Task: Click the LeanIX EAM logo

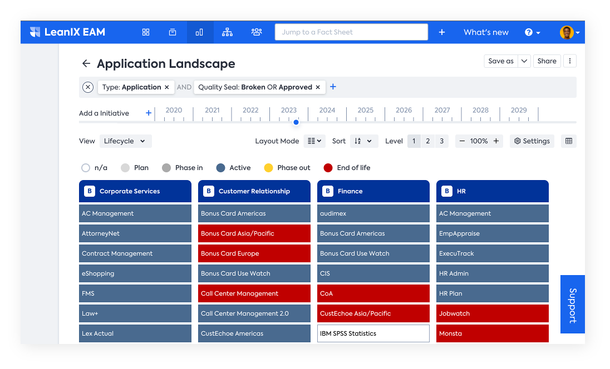Action: click(x=68, y=32)
